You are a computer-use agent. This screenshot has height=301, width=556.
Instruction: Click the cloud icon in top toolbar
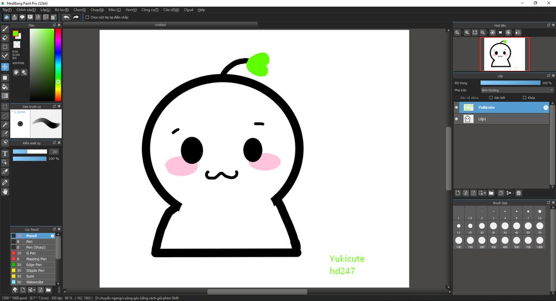tap(7, 17)
